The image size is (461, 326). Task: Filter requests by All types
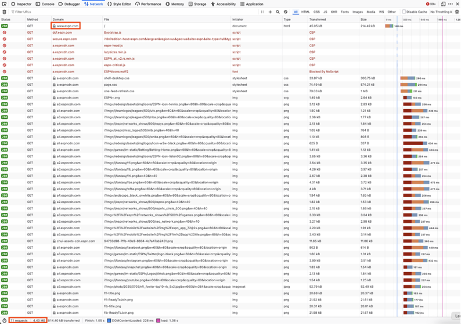[x=296, y=12]
